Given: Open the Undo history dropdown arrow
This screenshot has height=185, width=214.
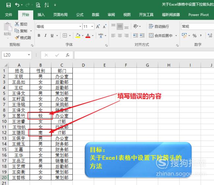Looking at the screenshot, I should [22, 5].
